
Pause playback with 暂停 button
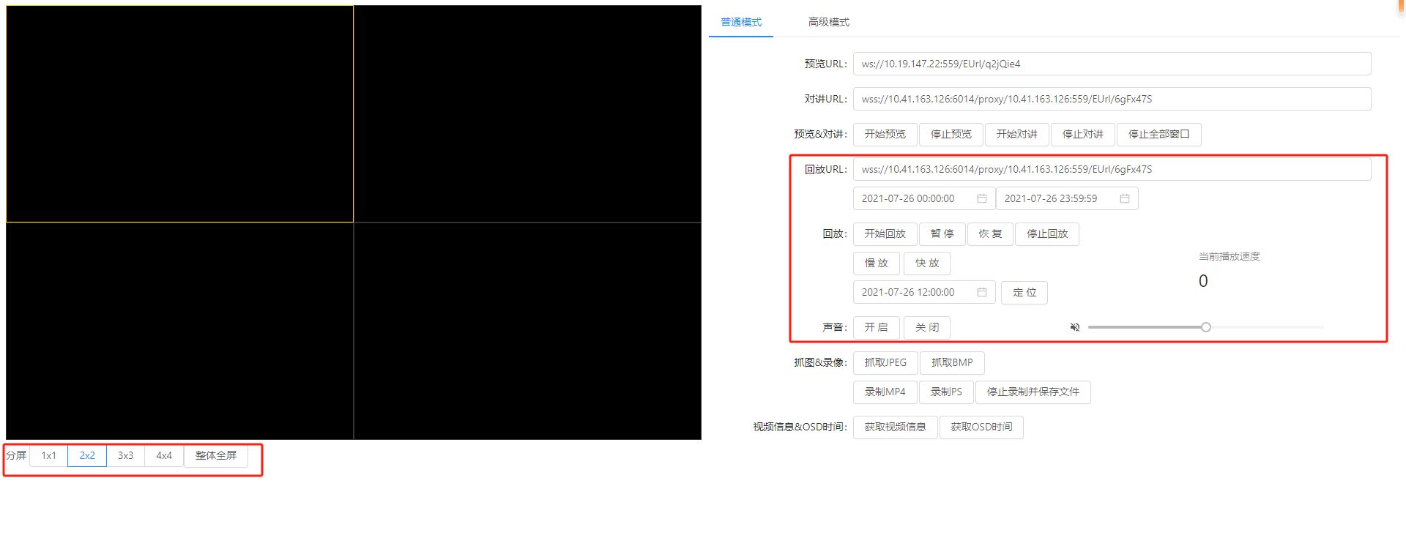[x=942, y=233]
